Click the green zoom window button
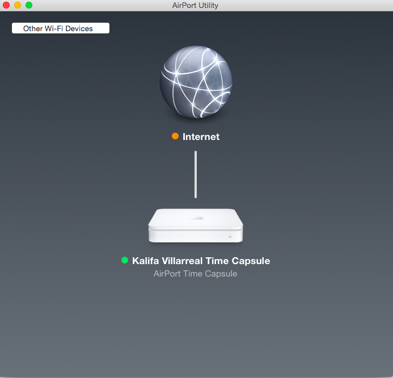Image resolution: width=393 pixels, height=378 pixels. pyautogui.click(x=29, y=5)
